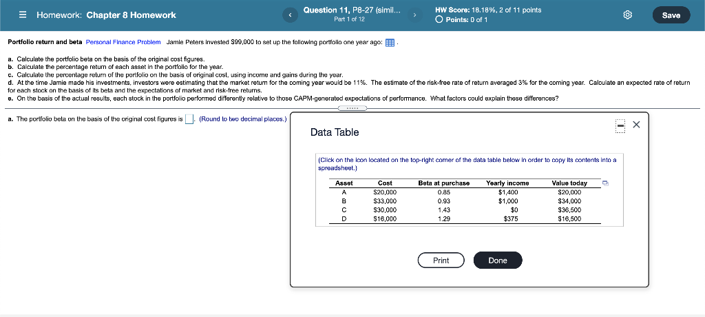Click the portfolio beta answer input box

189,119
